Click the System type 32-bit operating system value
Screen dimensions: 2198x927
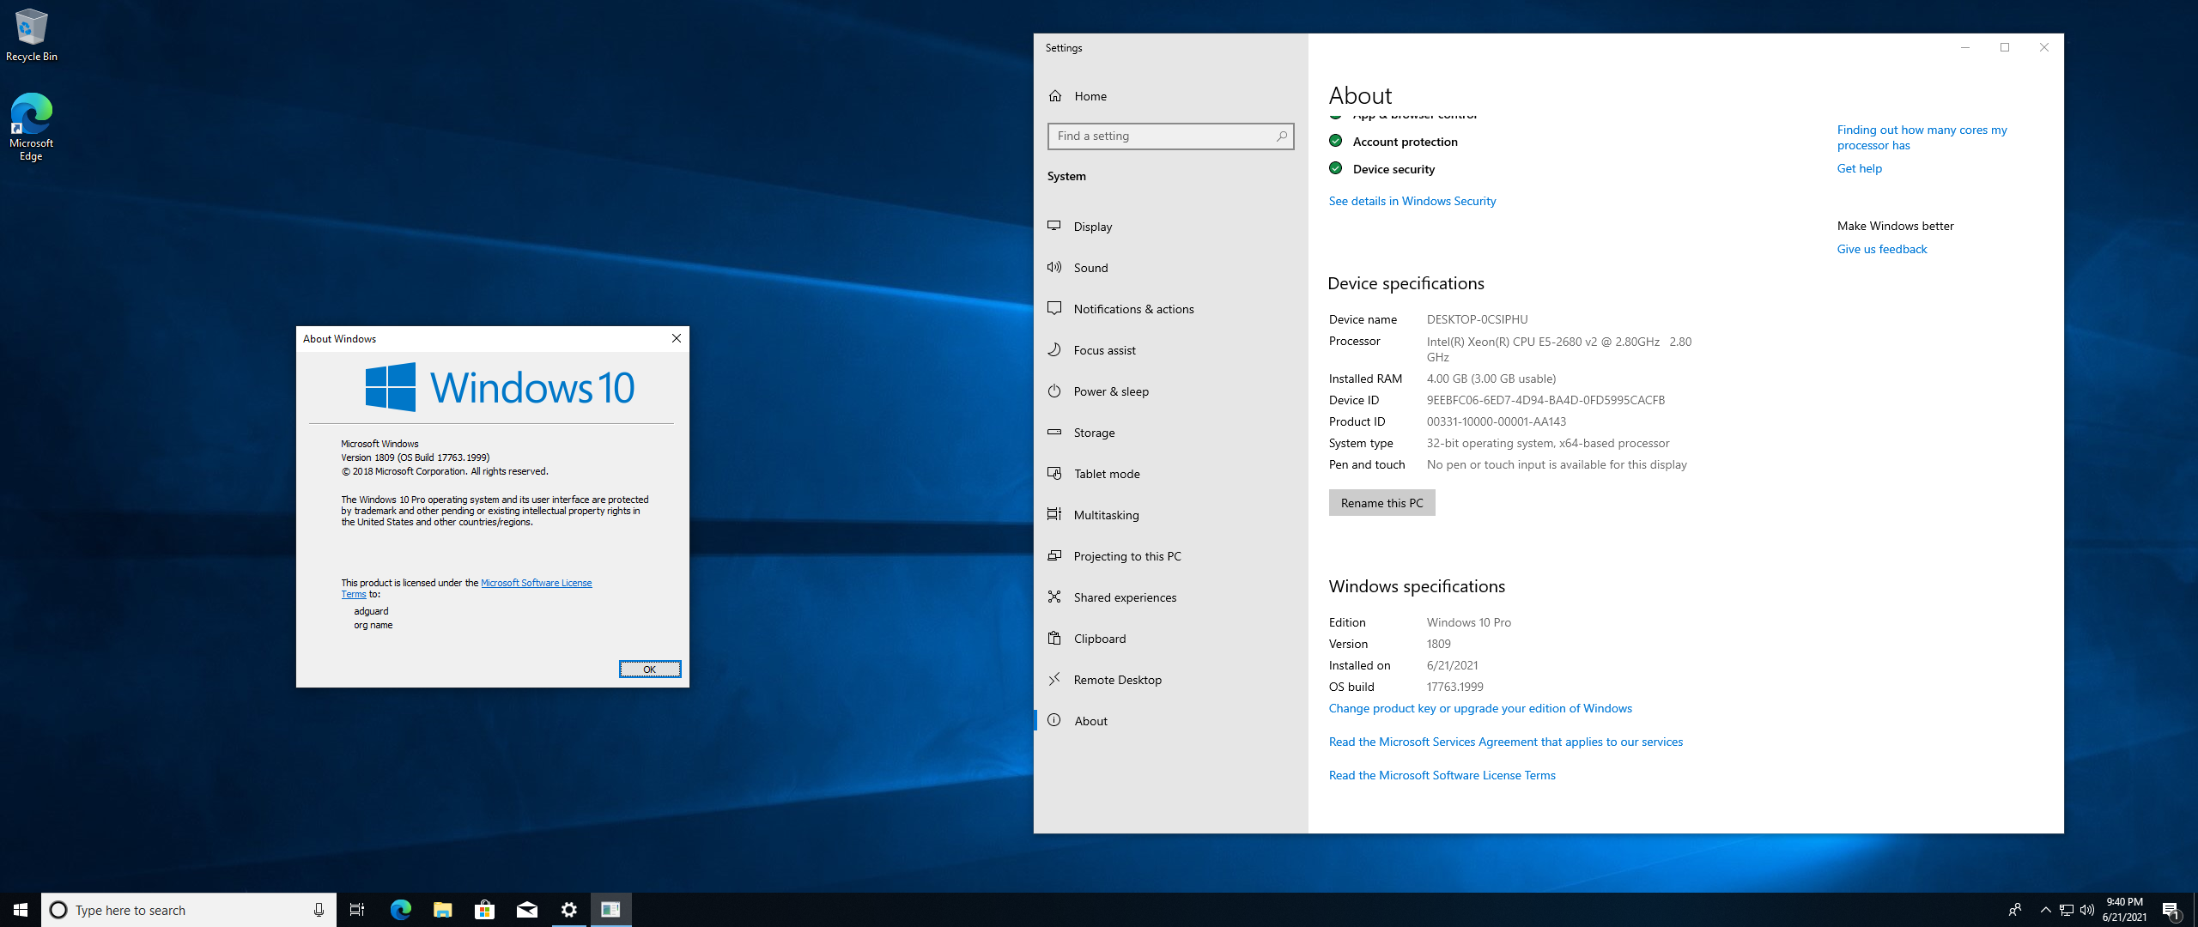1547,443
